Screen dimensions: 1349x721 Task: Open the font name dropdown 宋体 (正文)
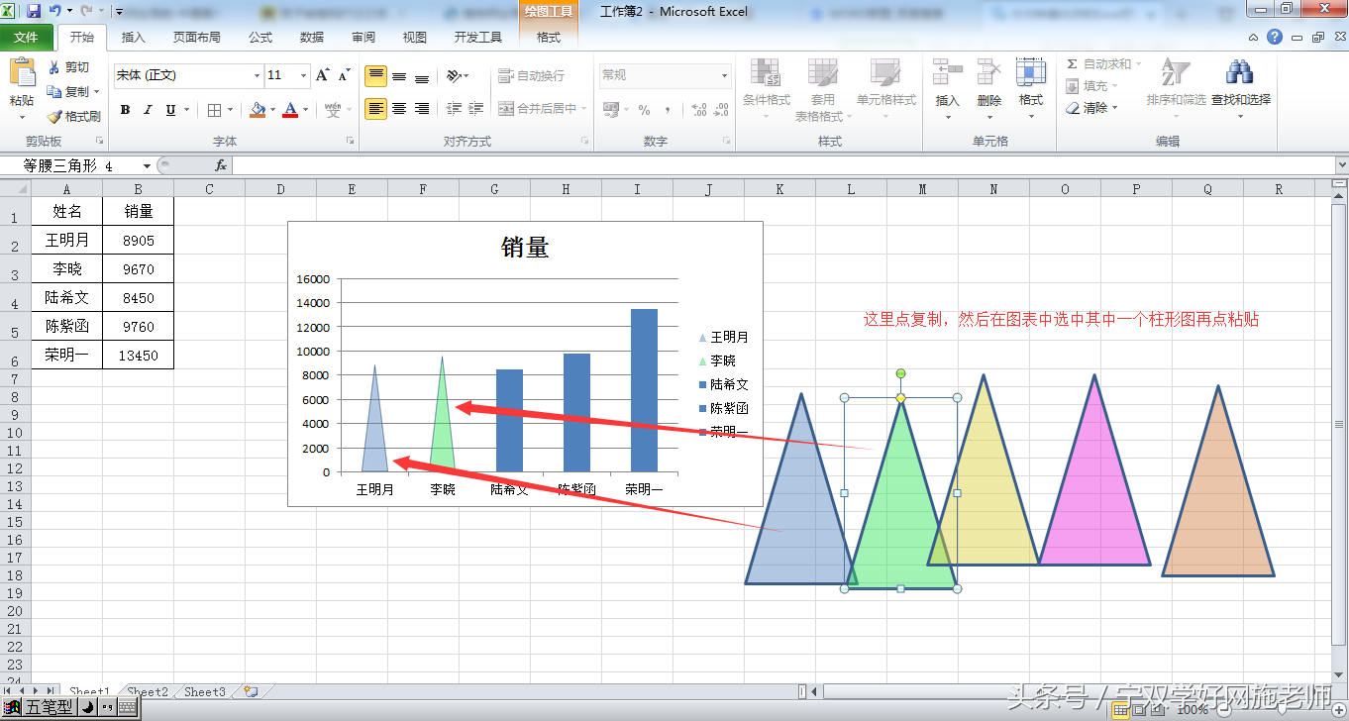pos(257,75)
